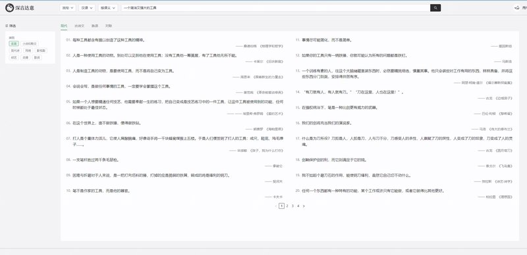The height and width of the screenshot is (255, 527).
Task: Toggle the 现代诗 filter tag
Action: (x=15, y=51)
